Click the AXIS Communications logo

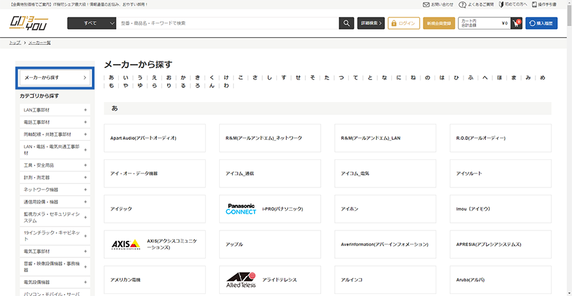tap(125, 244)
